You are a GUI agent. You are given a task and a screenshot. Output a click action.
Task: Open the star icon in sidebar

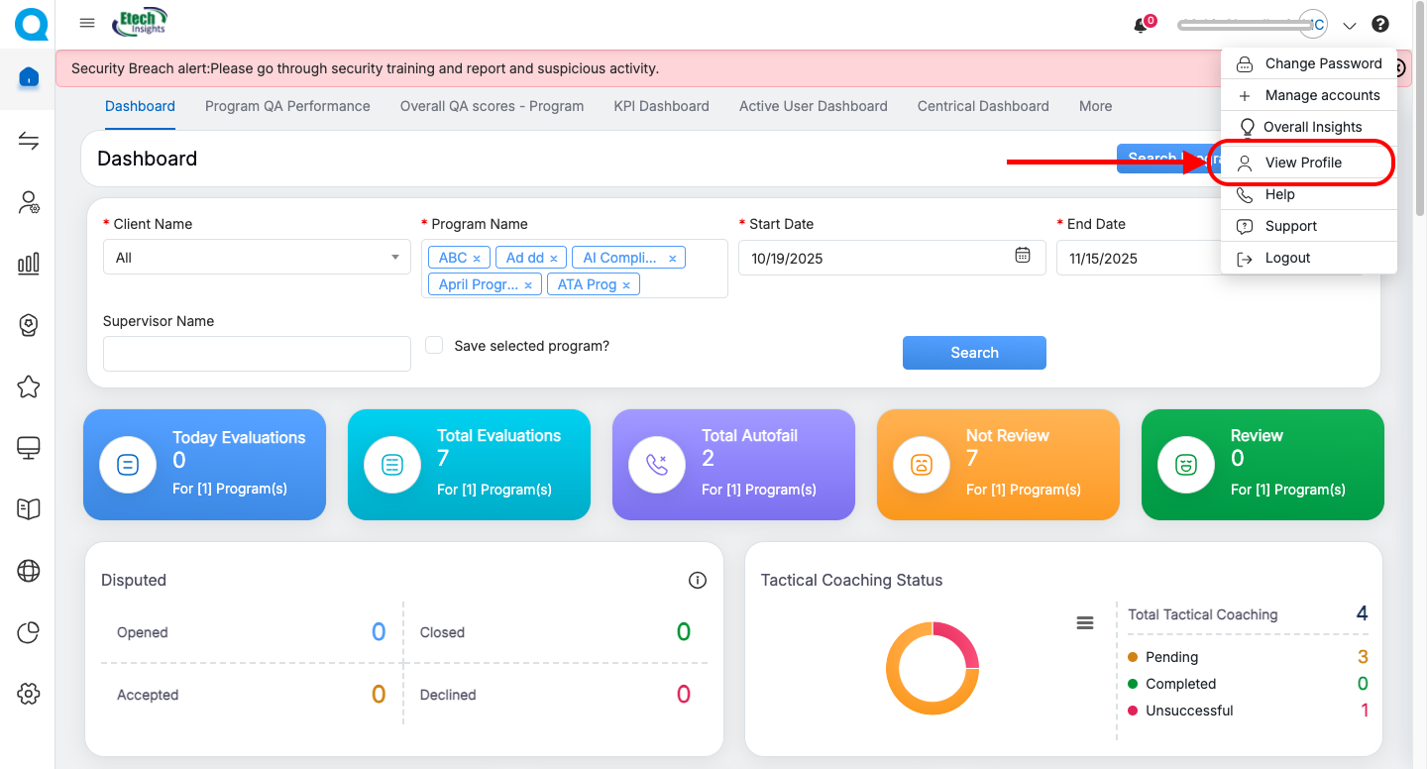(x=29, y=386)
